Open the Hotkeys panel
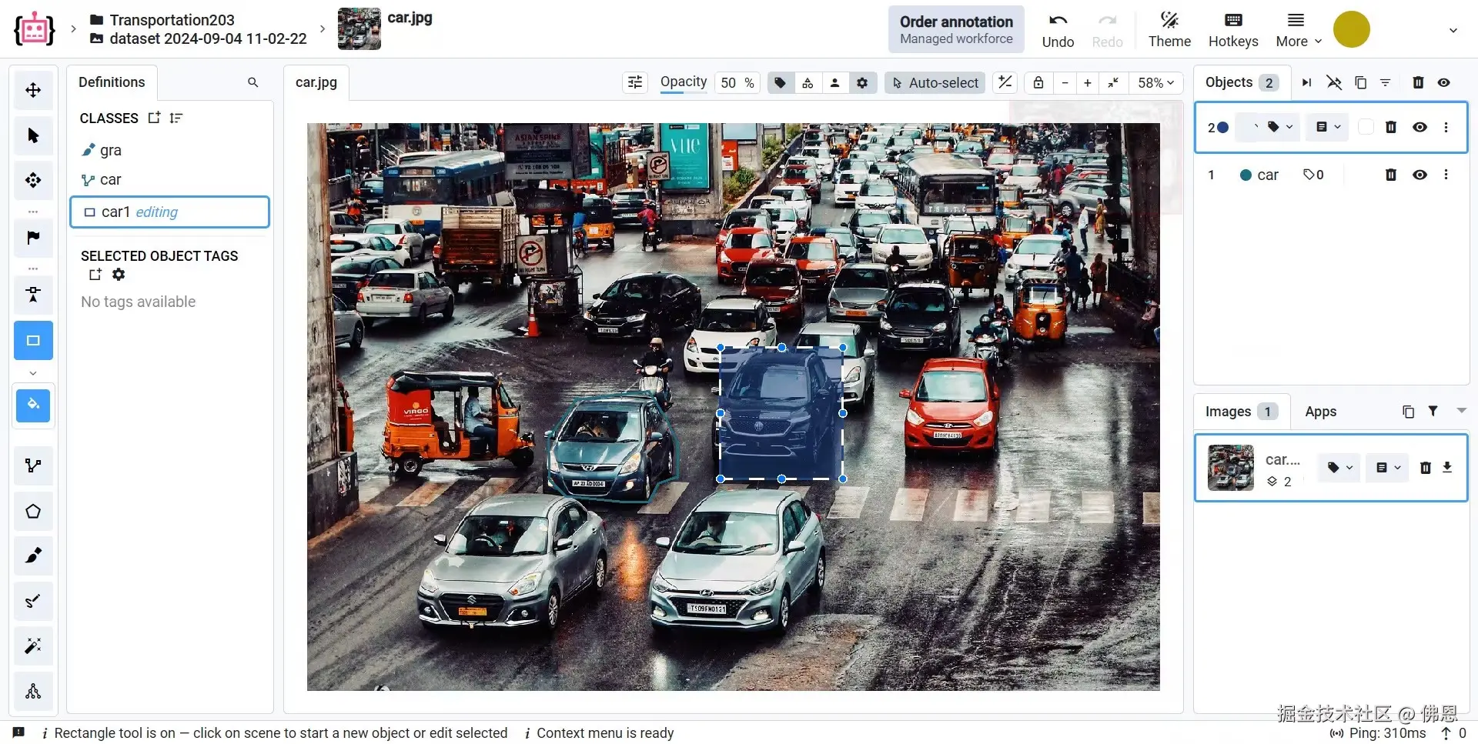Viewport: 1478px width, 744px height. [1233, 29]
